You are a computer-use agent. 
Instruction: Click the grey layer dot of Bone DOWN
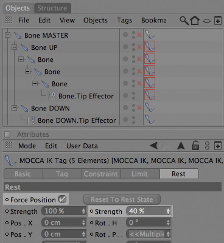coord(125,108)
